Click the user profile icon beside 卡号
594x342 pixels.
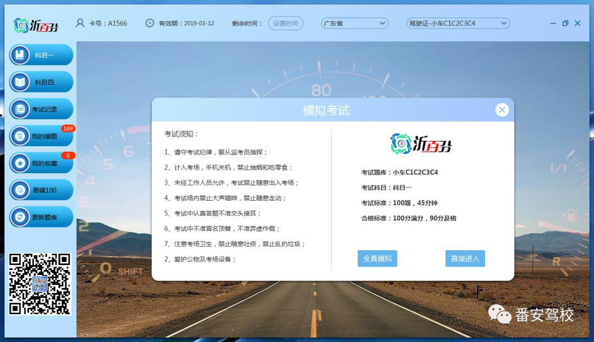(x=80, y=23)
